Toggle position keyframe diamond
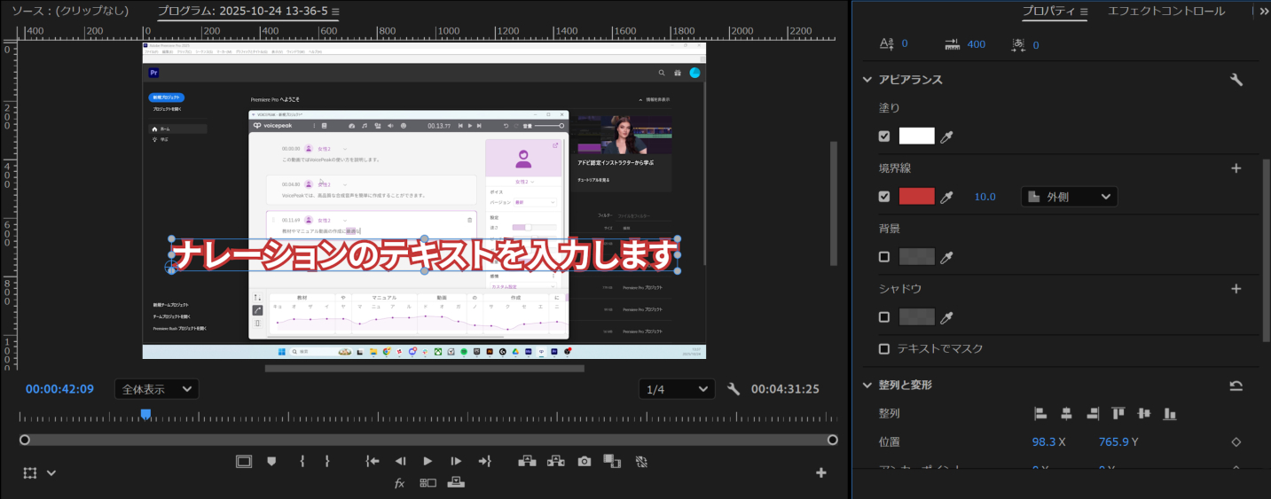The image size is (1271, 499). tap(1236, 441)
